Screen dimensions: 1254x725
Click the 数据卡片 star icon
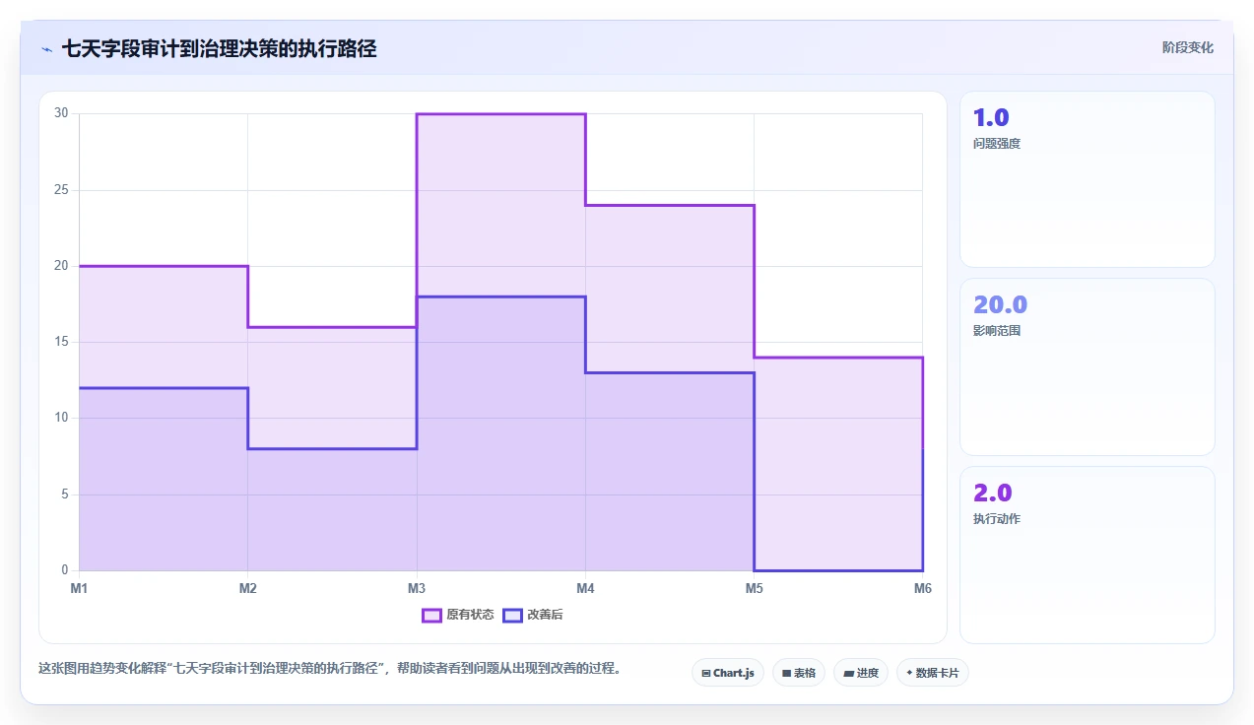(909, 673)
